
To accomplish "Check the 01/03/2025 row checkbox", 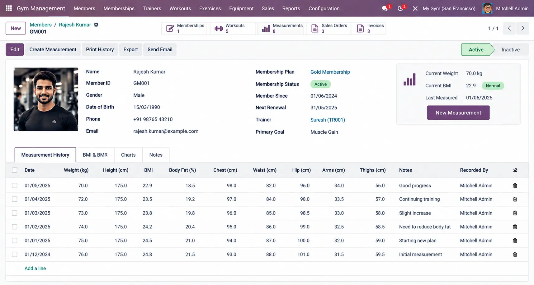I will [x=15, y=213].
